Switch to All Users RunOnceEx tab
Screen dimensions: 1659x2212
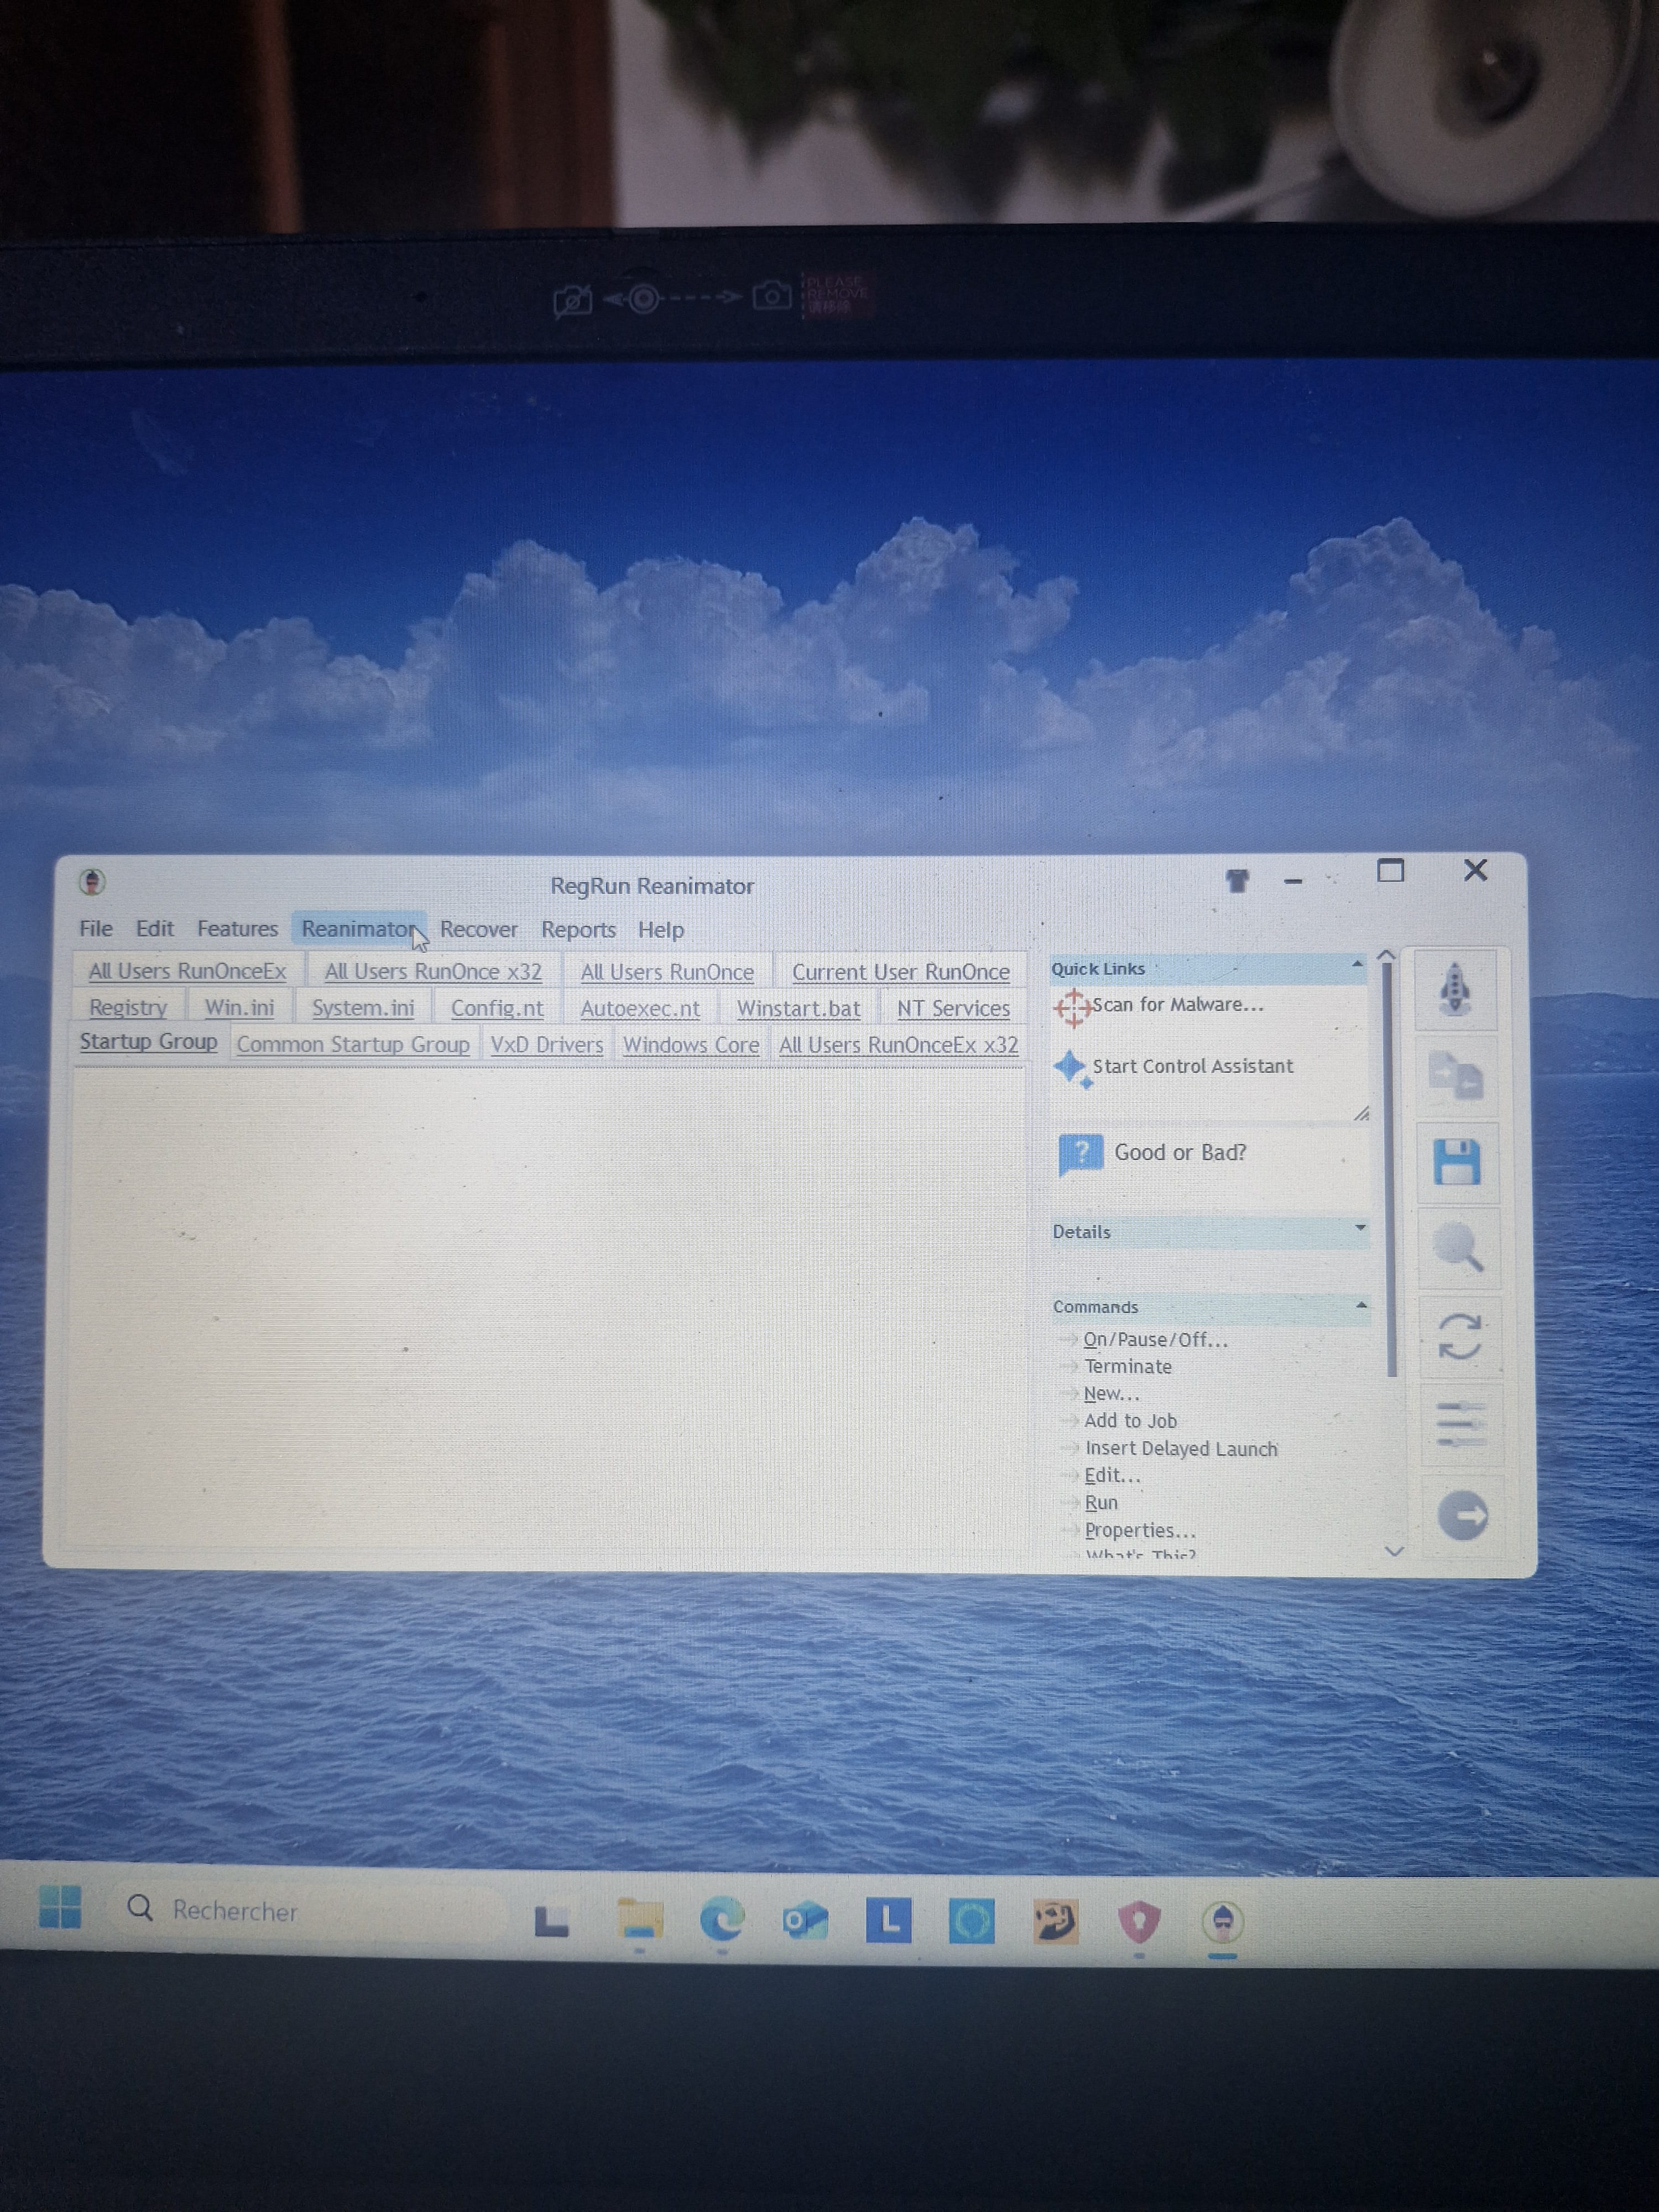187,971
